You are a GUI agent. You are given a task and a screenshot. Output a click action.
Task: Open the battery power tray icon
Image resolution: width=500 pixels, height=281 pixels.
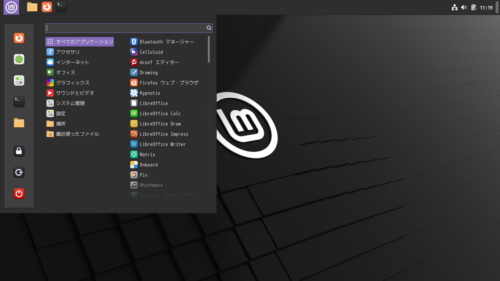click(474, 7)
